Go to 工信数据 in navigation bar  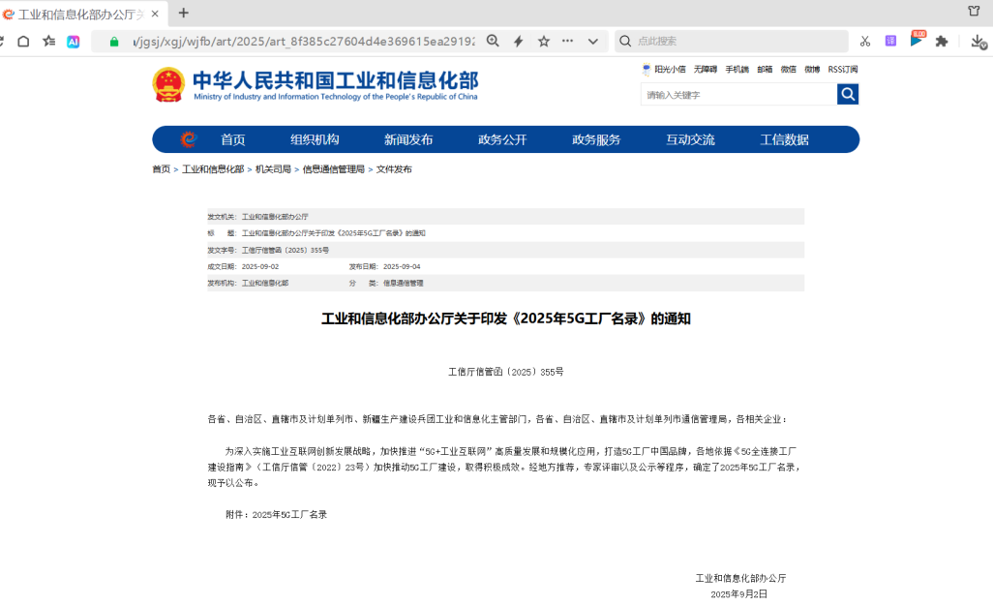[784, 139]
